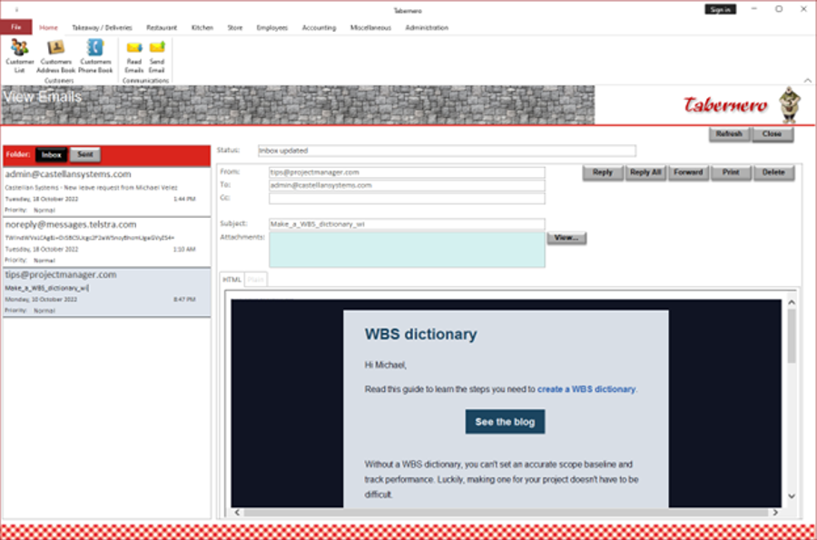Open the Kitchen ribbon tab

point(202,27)
